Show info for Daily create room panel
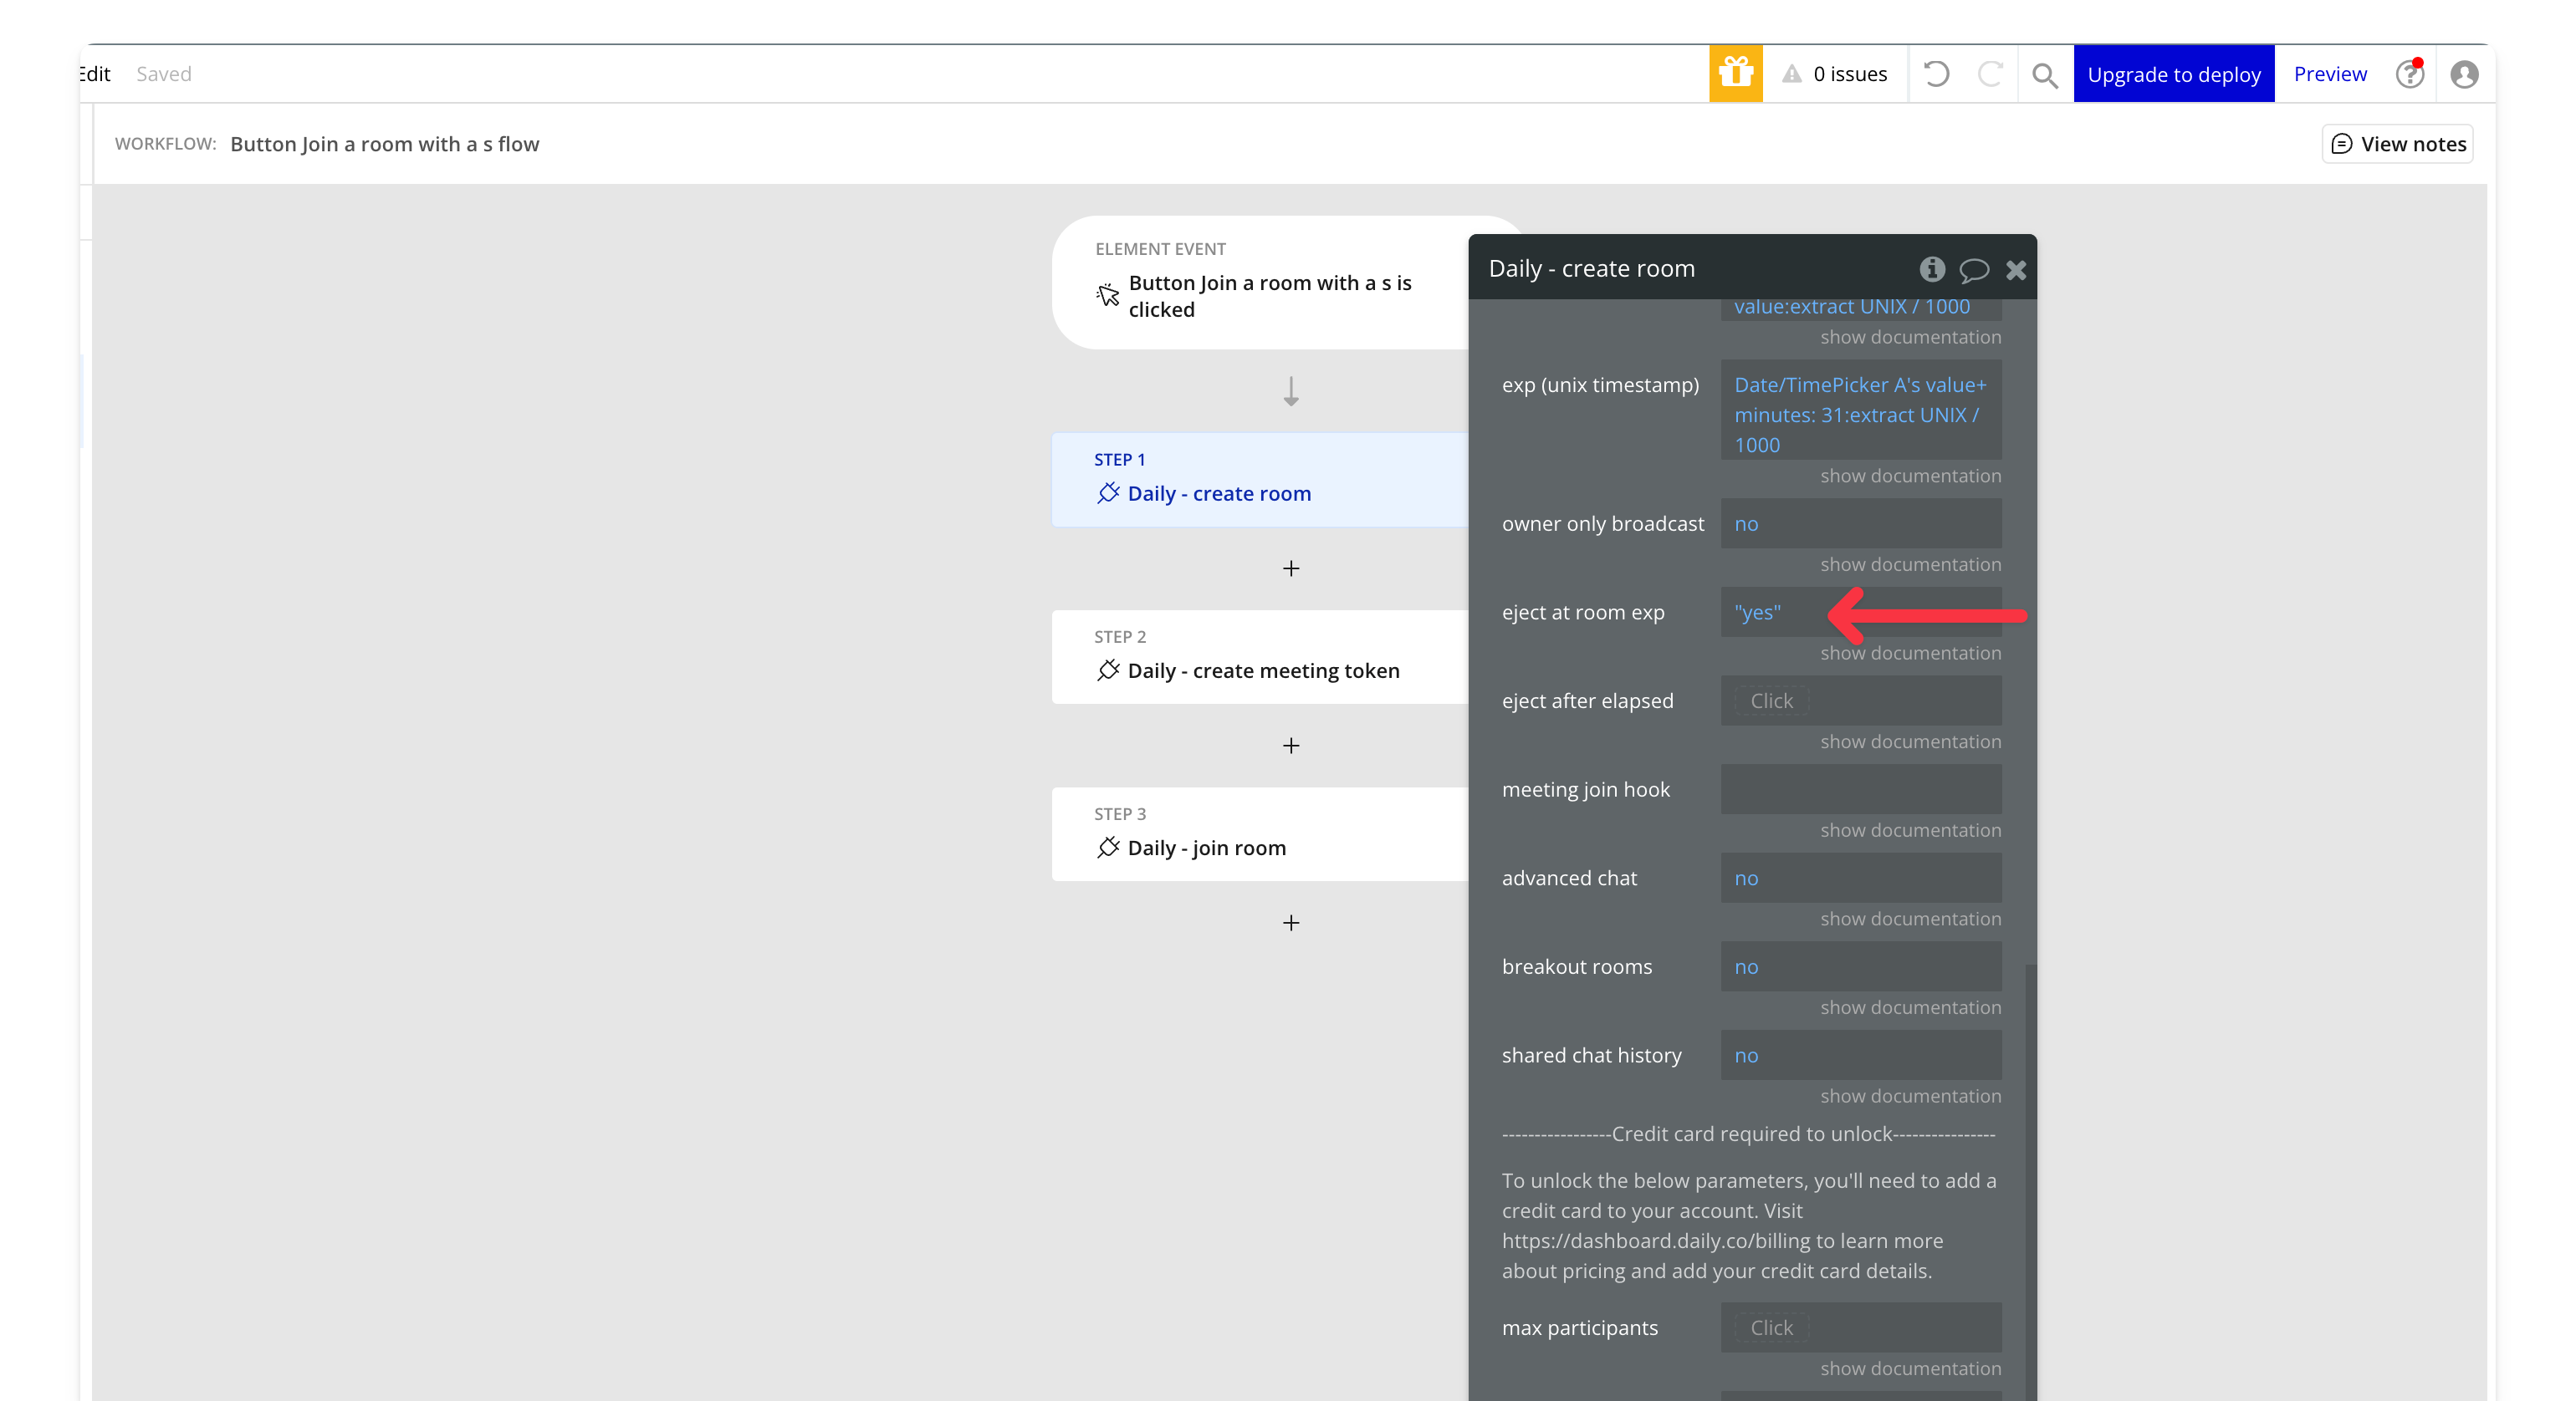 pyautogui.click(x=1932, y=269)
